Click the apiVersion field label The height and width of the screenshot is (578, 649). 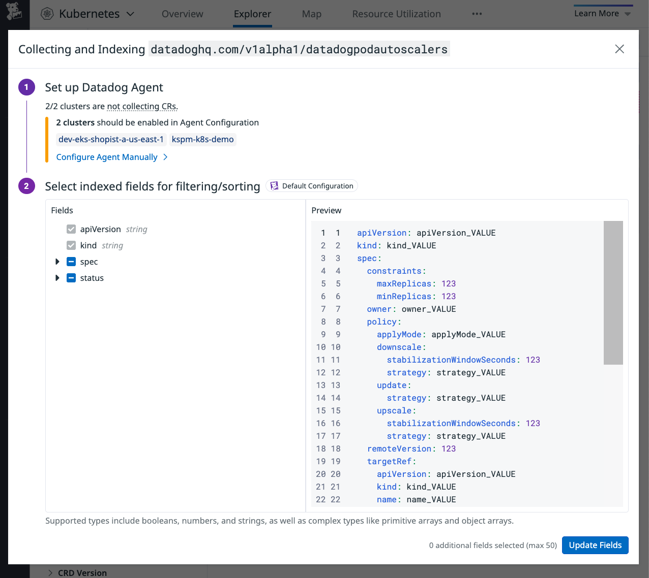pyautogui.click(x=100, y=229)
